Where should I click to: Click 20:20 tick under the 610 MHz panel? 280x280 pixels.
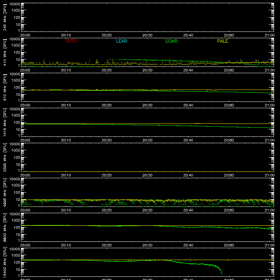click(107, 105)
